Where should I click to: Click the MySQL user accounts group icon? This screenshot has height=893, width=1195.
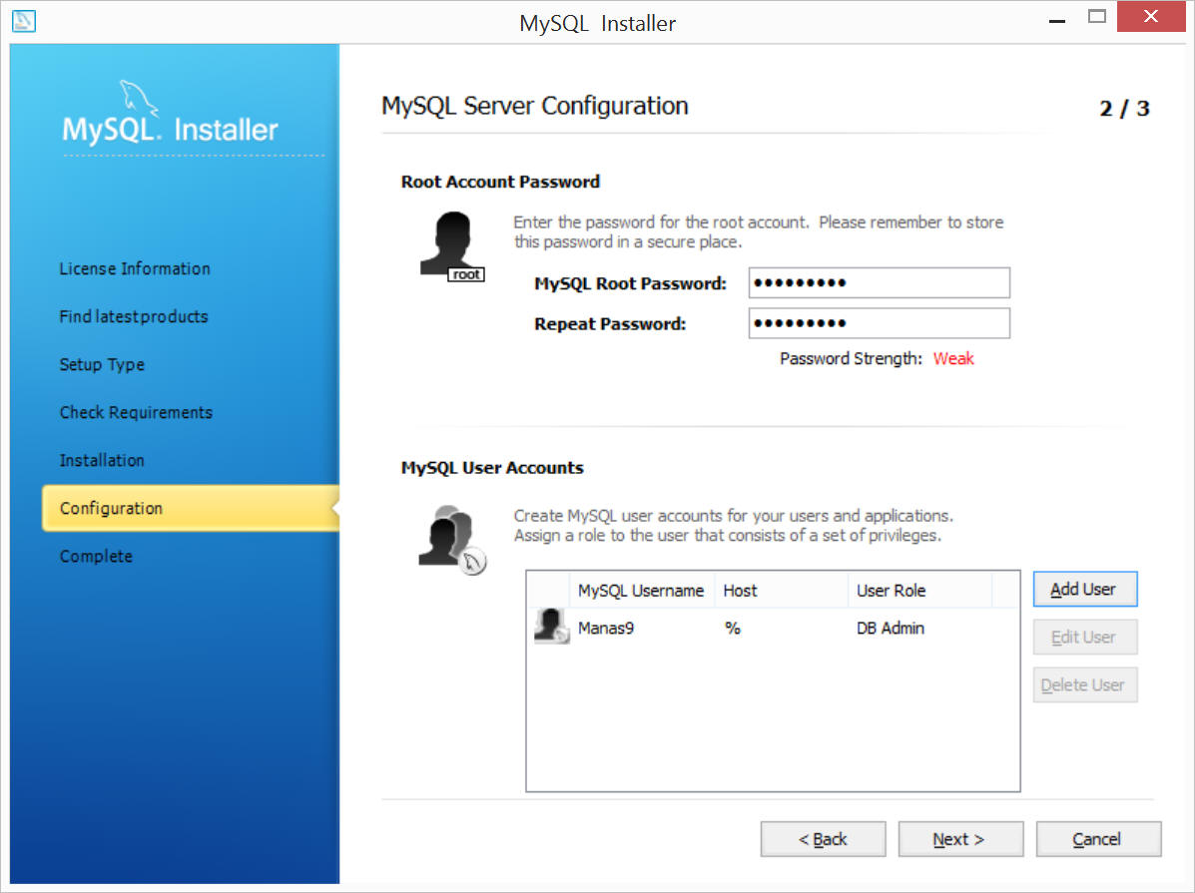pyautogui.click(x=452, y=540)
